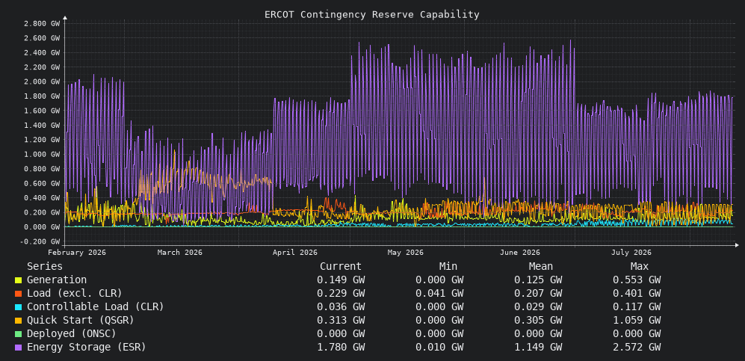The width and height of the screenshot is (745, 361).
Task: Click the Current column header
Action: (341, 267)
